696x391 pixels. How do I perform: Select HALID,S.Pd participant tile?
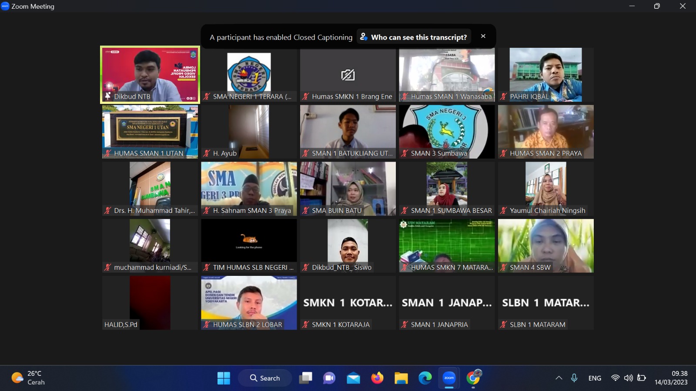(150, 303)
